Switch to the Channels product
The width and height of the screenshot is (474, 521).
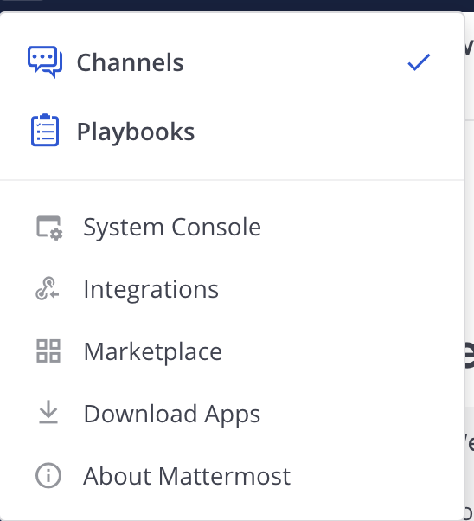pos(232,62)
